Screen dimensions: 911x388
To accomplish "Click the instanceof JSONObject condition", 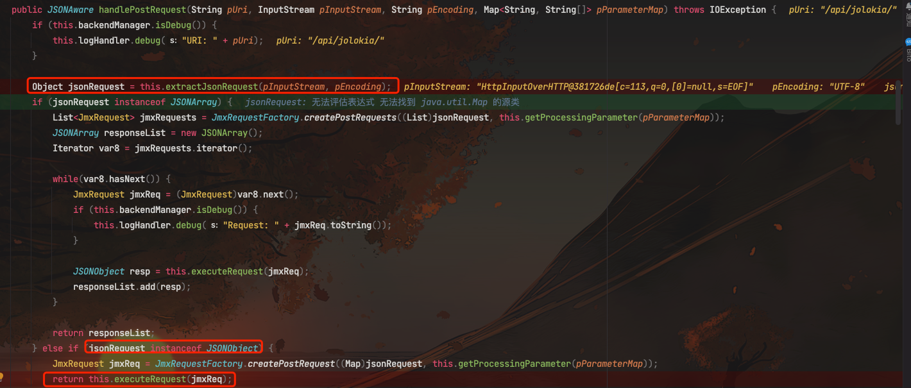I will (204, 348).
